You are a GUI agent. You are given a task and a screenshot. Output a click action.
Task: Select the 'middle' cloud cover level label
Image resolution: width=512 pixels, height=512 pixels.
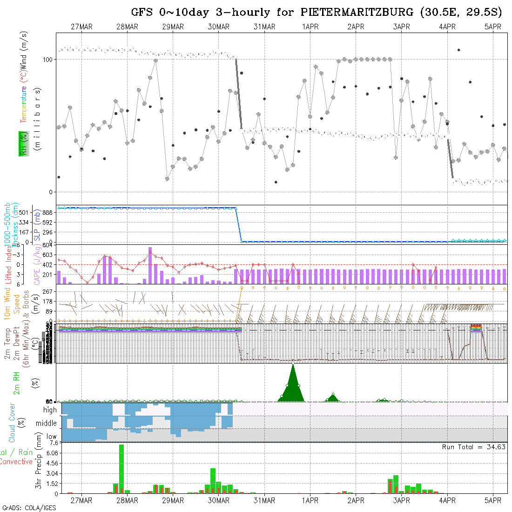click(47, 424)
